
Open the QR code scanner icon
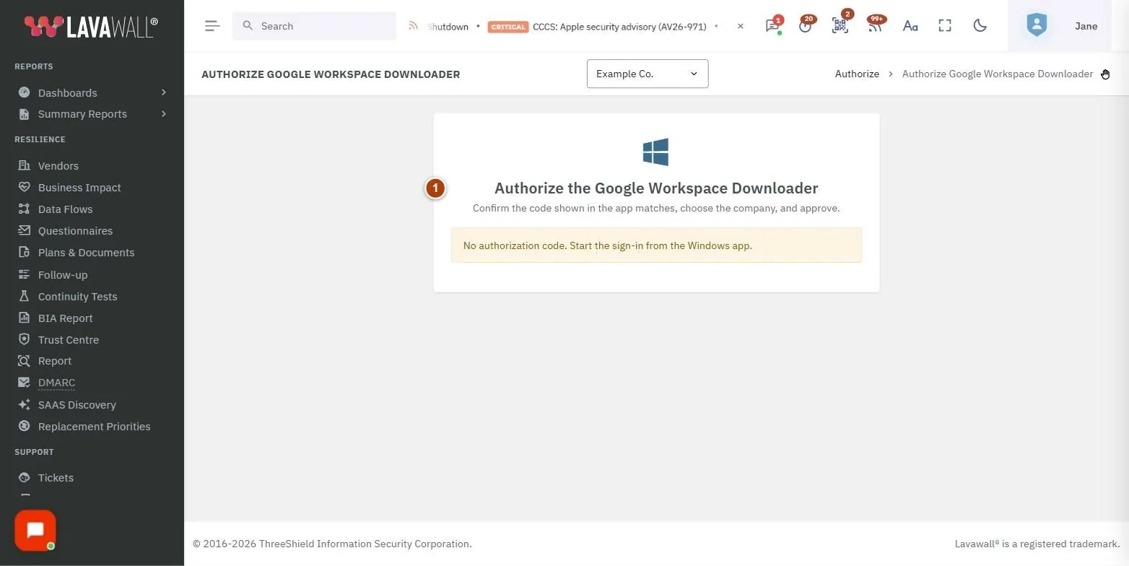click(x=840, y=25)
